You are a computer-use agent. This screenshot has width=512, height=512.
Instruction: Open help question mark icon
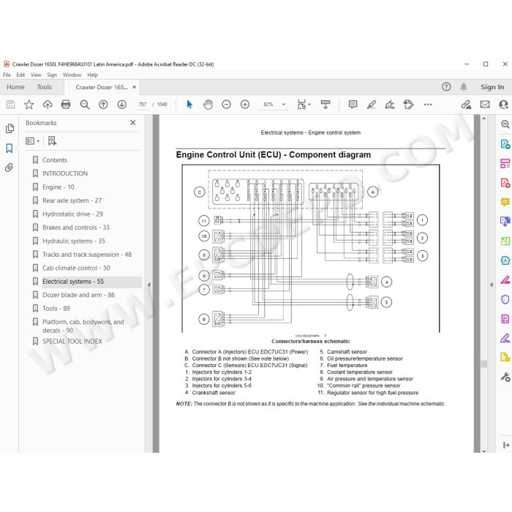tap(446, 87)
